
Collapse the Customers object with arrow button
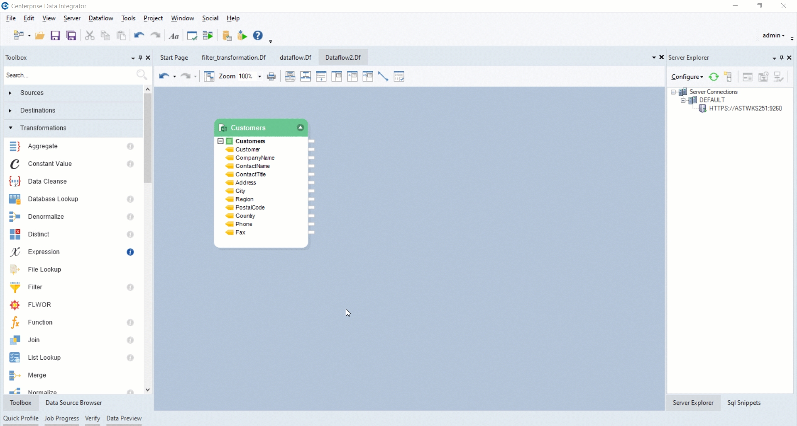(300, 128)
